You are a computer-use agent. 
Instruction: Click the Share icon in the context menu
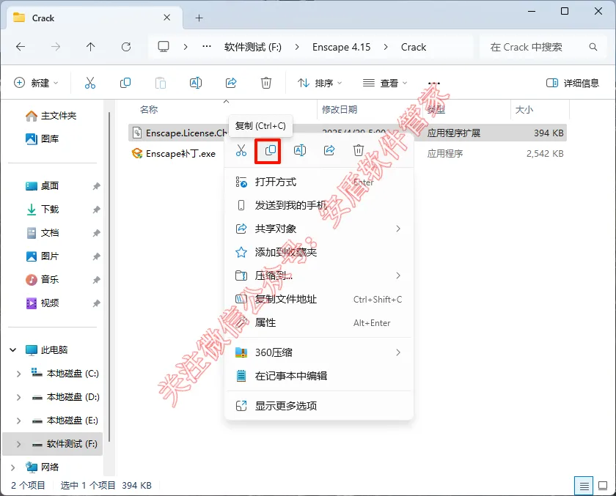329,150
